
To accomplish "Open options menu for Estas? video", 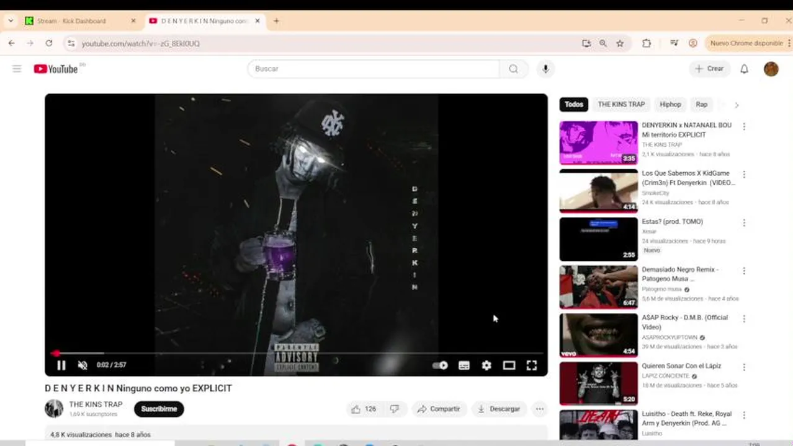I will coord(744,223).
